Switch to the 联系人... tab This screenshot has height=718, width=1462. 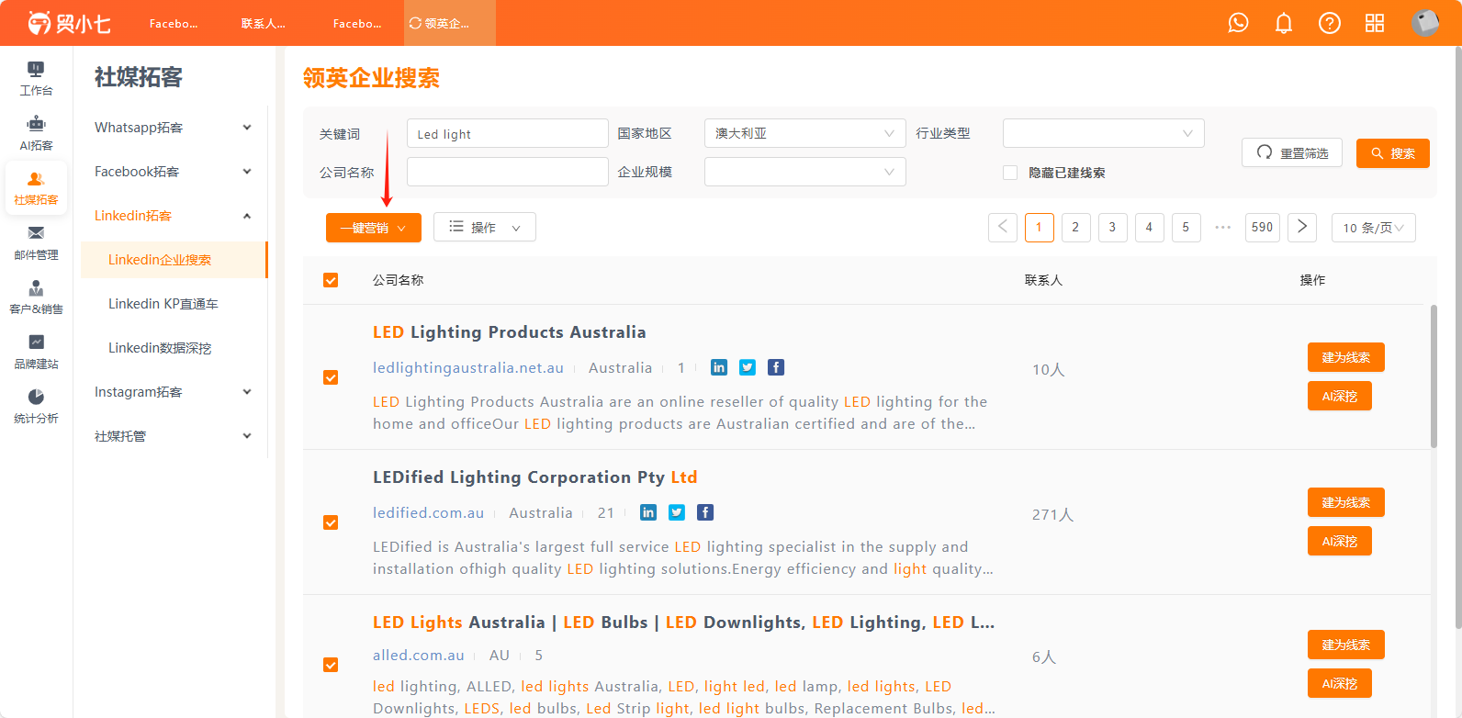(264, 23)
